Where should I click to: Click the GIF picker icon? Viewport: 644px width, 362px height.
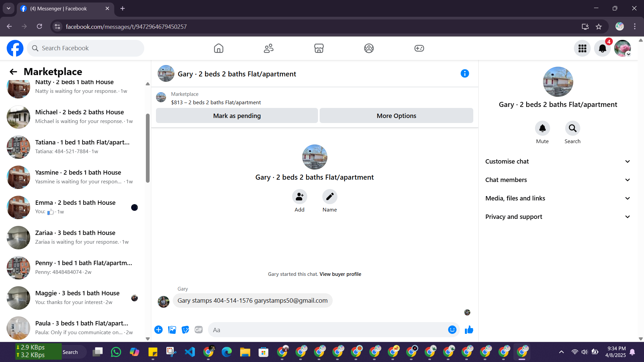pyautogui.click(x=199, y=330)
